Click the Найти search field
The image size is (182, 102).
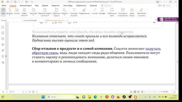pyautogui.click(x=168, y=5)
